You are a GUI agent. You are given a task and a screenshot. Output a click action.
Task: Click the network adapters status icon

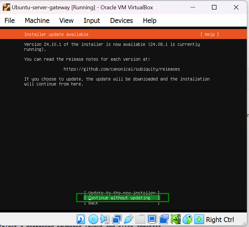click(x=117, y=219)
